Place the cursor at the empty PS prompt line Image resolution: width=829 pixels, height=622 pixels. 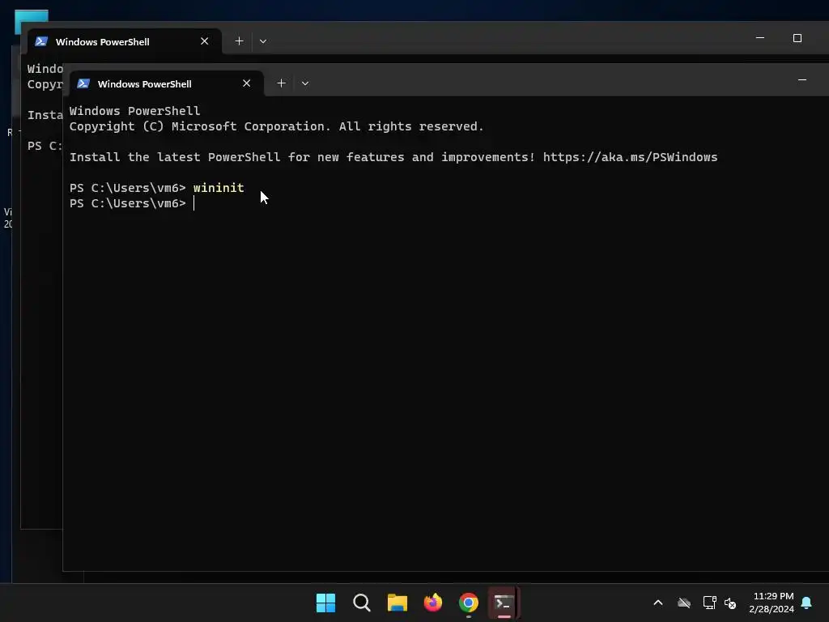point(193,203)
